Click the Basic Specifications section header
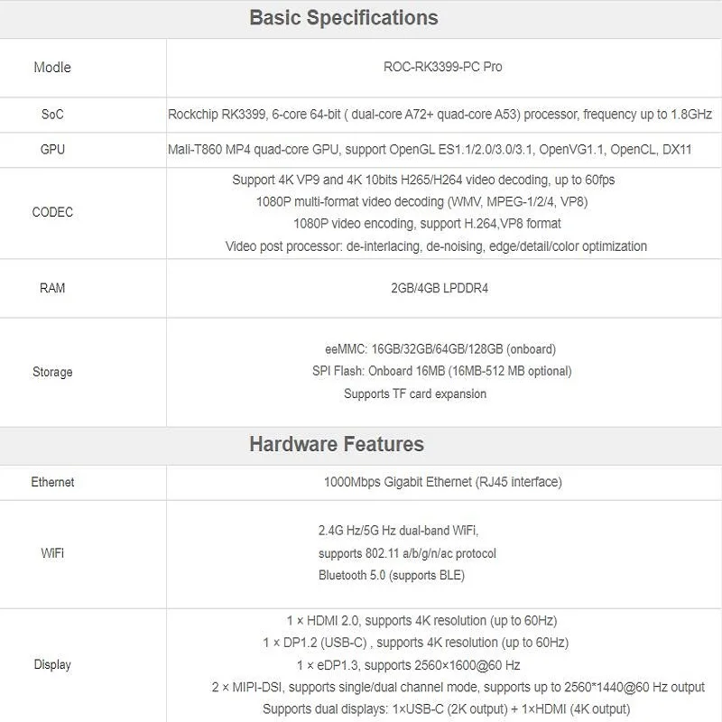Screen dimensions: 722x722 343,18
